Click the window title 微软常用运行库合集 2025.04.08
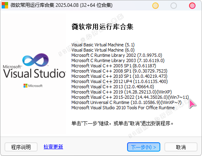The image size is (202, 156). point(62,5)
